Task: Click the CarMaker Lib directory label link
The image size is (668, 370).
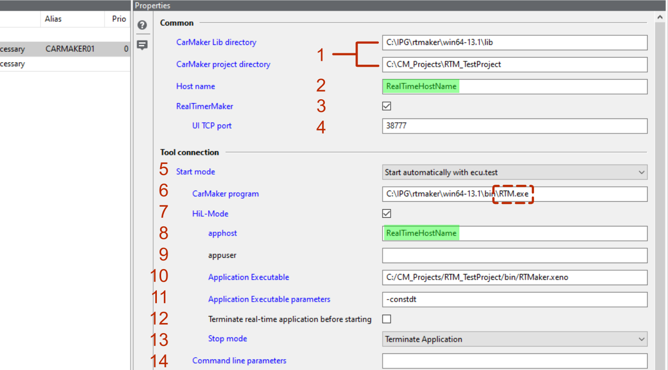Action: tap(216, 42)
